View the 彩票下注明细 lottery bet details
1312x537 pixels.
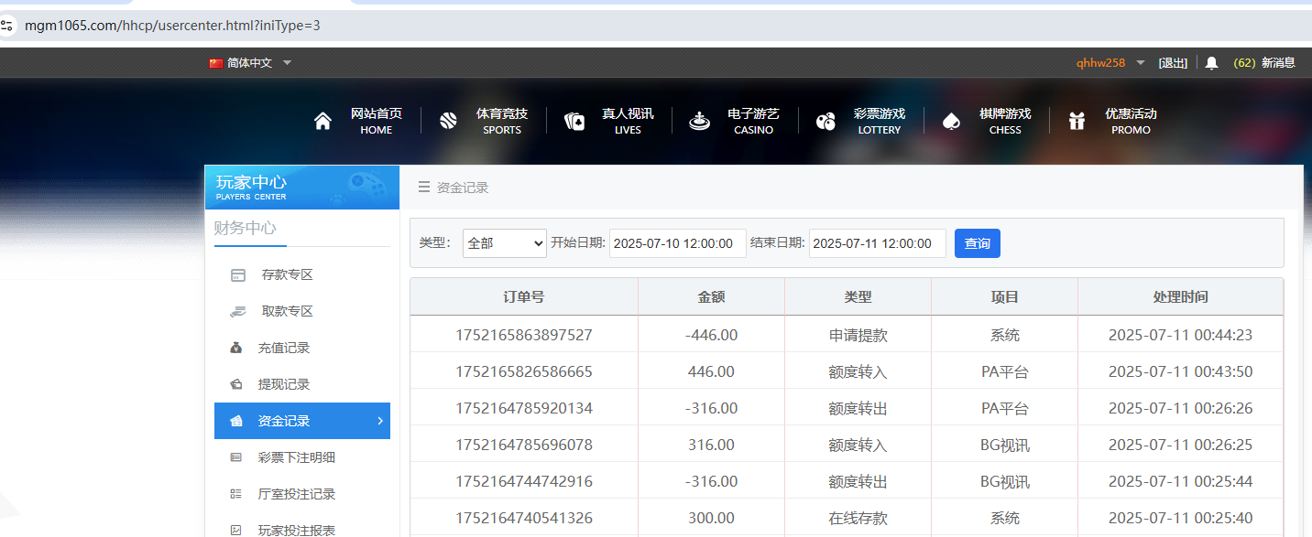297,456
